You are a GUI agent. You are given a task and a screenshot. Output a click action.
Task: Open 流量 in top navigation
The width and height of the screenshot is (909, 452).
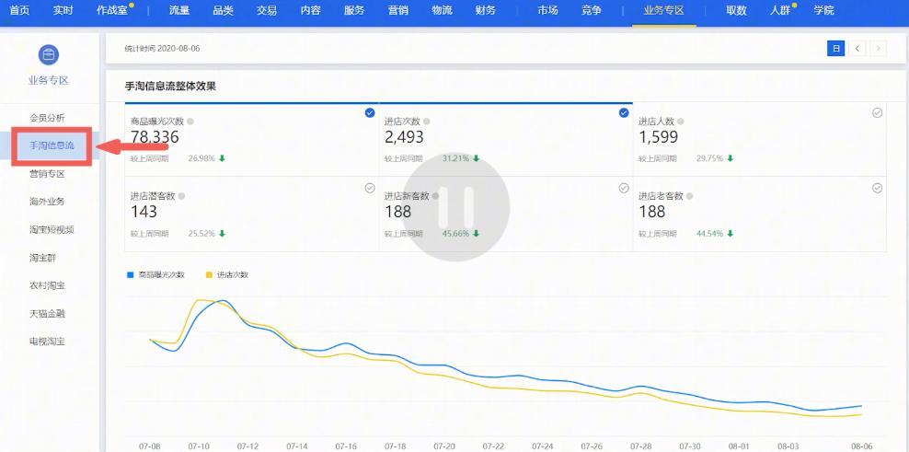(x=179, y=10)
